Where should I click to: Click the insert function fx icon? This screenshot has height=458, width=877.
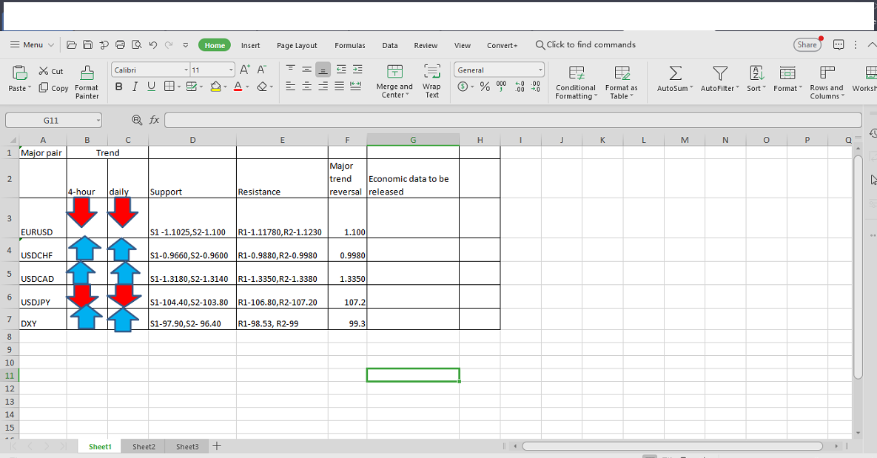click(x=154, y=120)
